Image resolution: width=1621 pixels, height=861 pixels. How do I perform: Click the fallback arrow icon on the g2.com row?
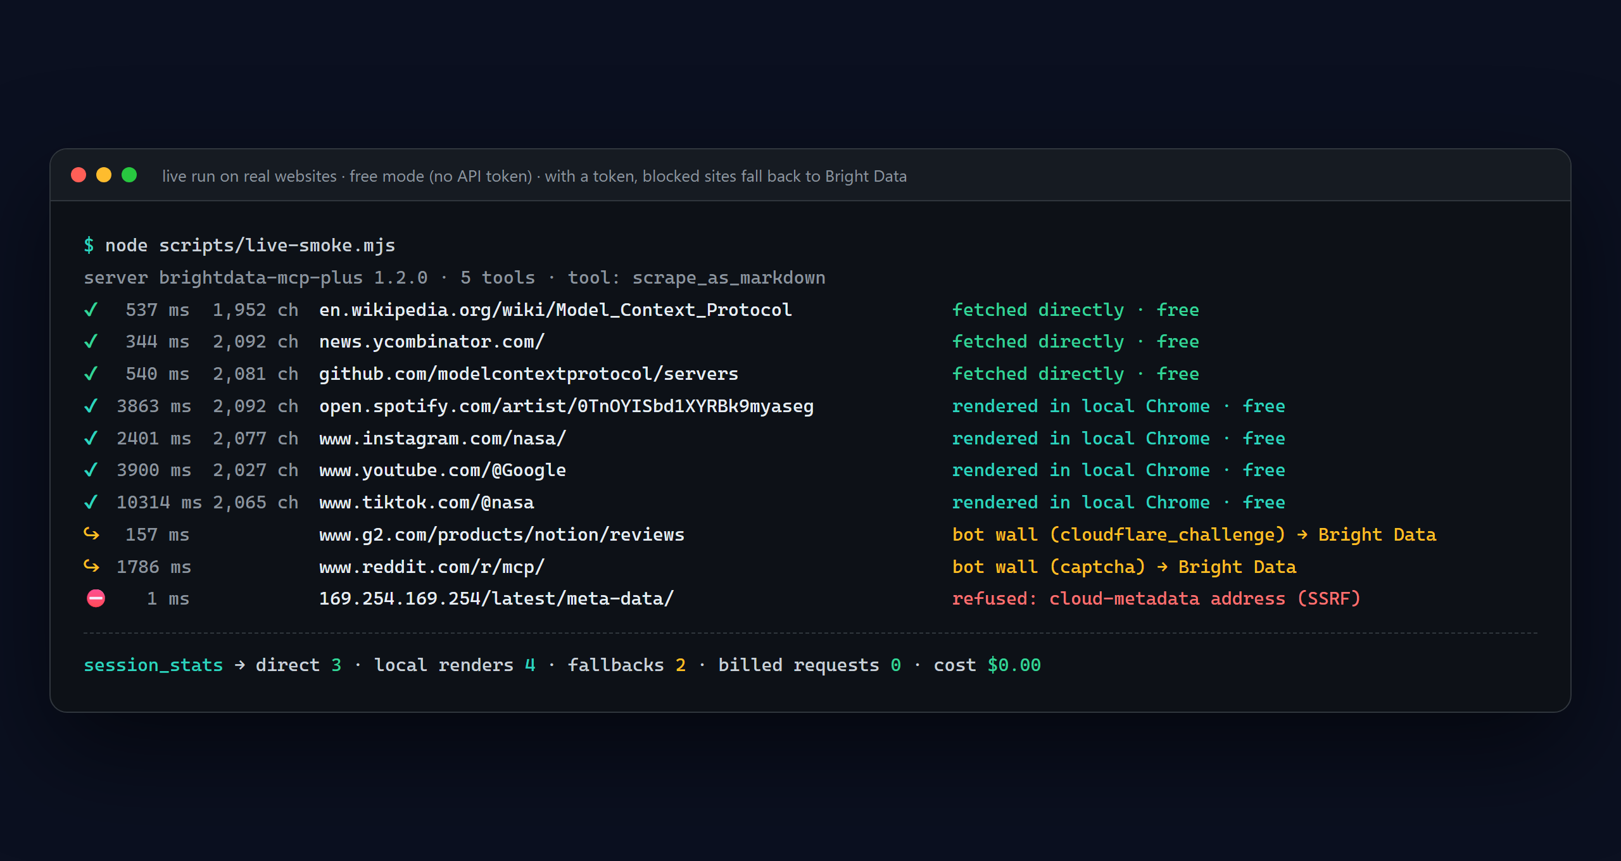pos(92,534)
